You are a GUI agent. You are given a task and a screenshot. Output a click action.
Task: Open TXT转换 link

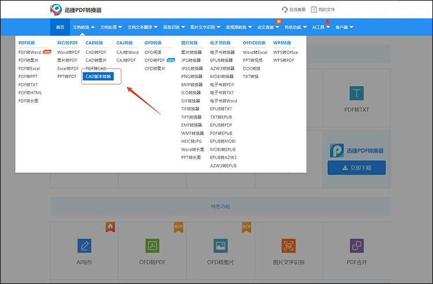click(x=251, y=76)
